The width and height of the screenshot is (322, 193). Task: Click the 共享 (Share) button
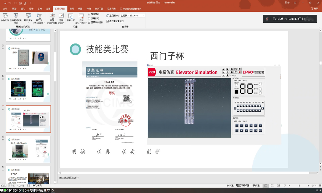314,9
